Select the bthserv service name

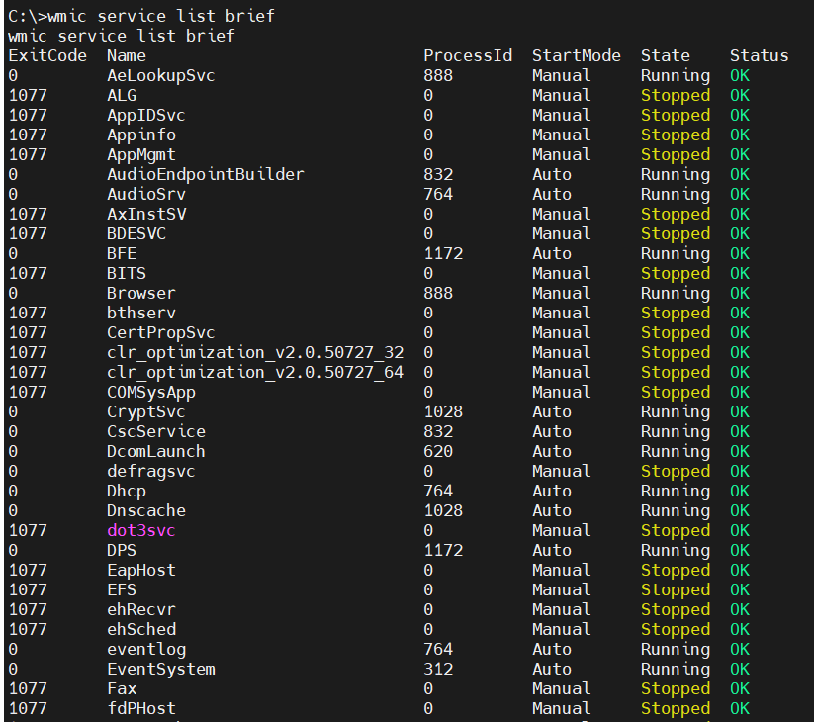[141, 313]
